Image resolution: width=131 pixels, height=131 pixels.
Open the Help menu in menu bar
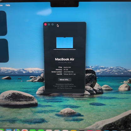(x=8, y=5)
